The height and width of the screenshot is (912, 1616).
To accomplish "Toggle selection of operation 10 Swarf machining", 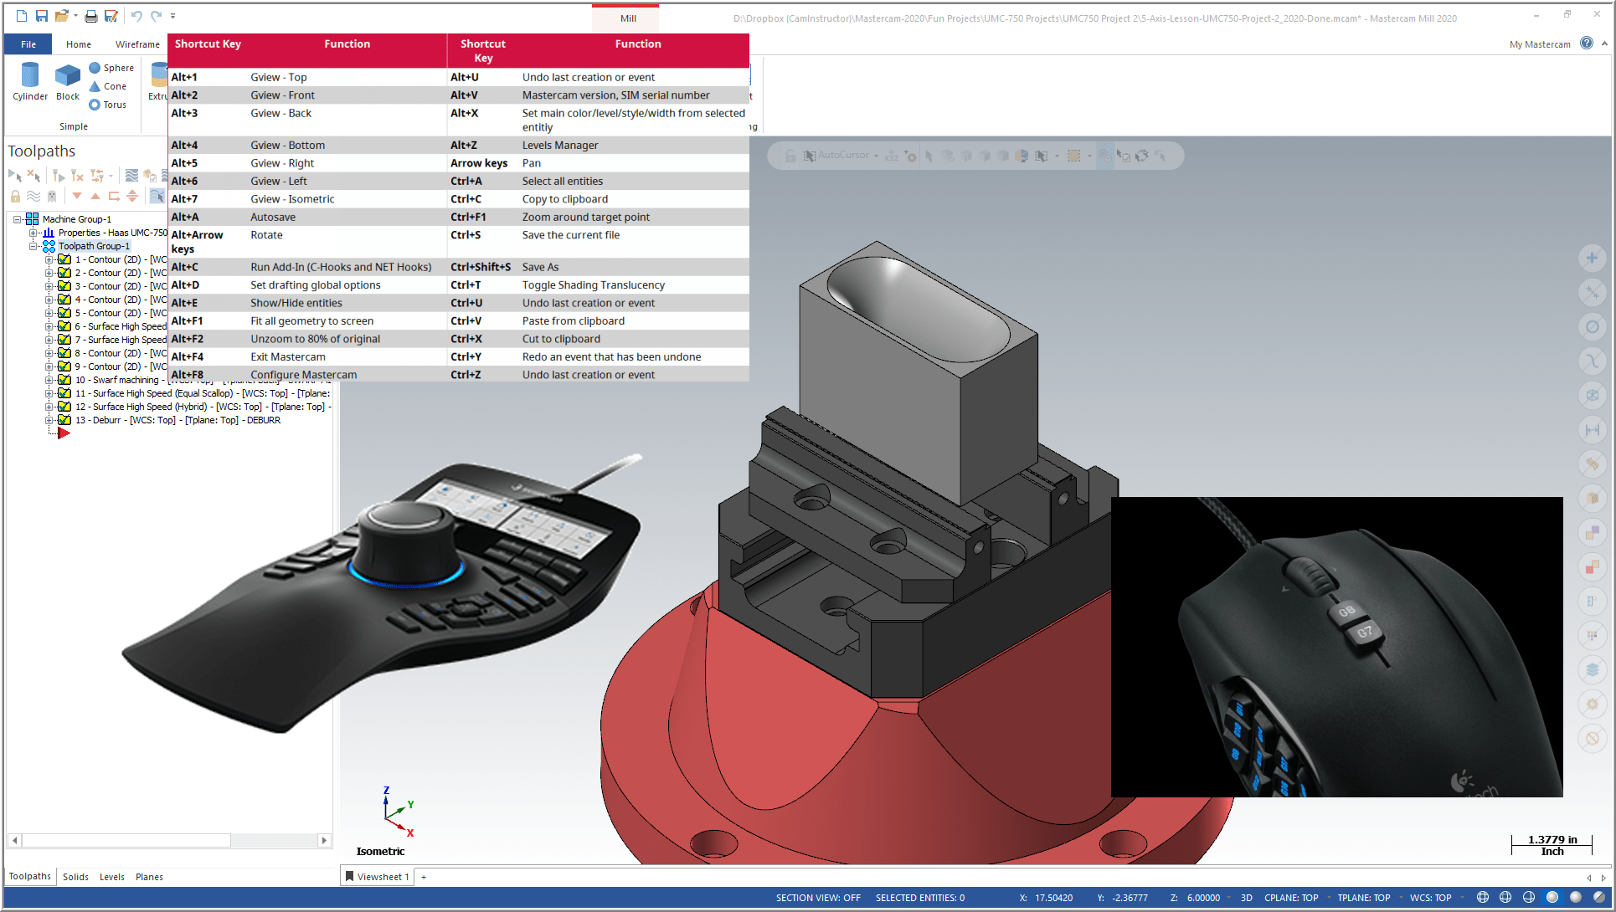I will coord(64,380).
